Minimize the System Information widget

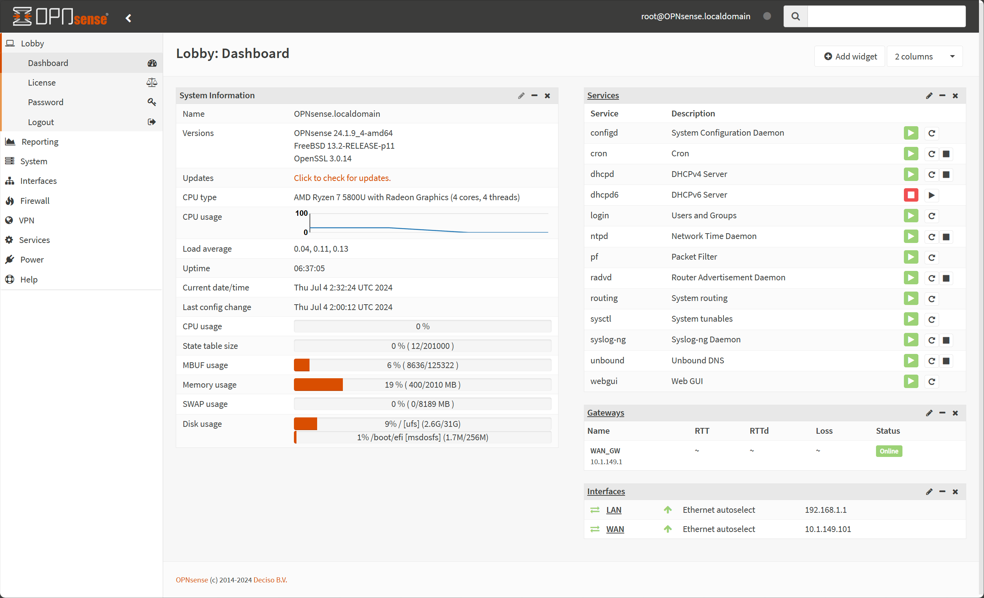pos(534,96)
